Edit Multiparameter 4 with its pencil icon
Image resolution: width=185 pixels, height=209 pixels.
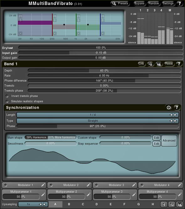click(179, 195)
